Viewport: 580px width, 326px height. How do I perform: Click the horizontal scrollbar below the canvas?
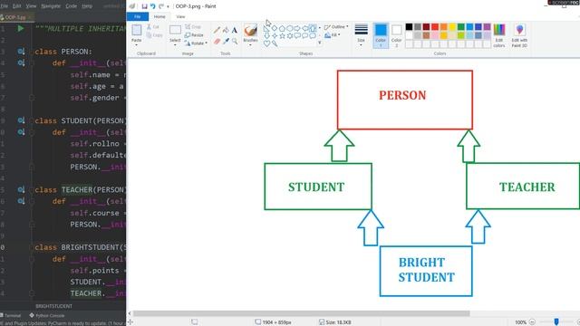[302, 313]
